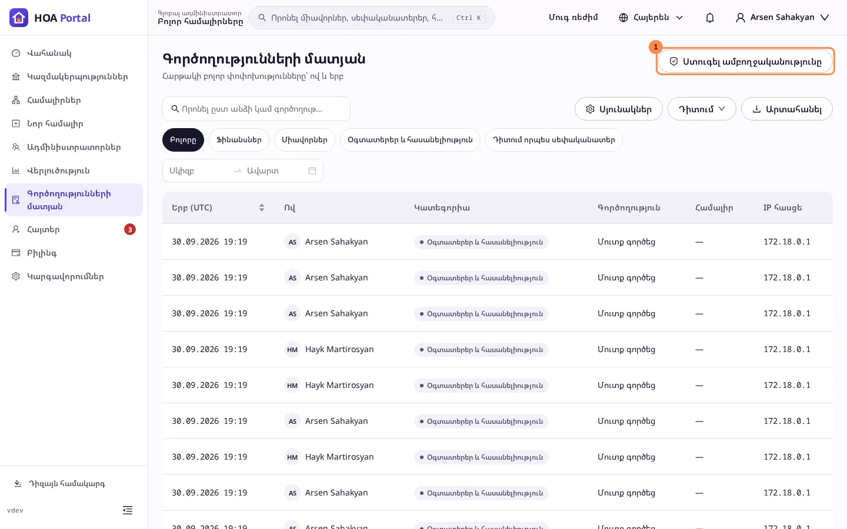This screenshot has width=847, height=529.
Task: Open Ադմինիստրատորներ in sidebar
Action: pos(74,147)
